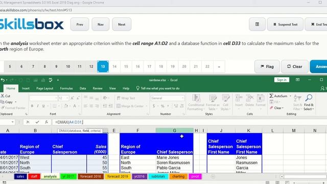Click the AutoSum sigma icon
This screenshot has height=184, width=327.
(x=271, y=96)
